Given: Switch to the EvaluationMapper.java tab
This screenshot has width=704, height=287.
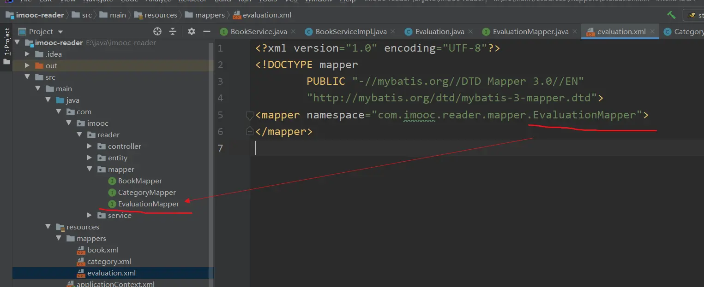Looking at the screenshot, I should (530, 32).
